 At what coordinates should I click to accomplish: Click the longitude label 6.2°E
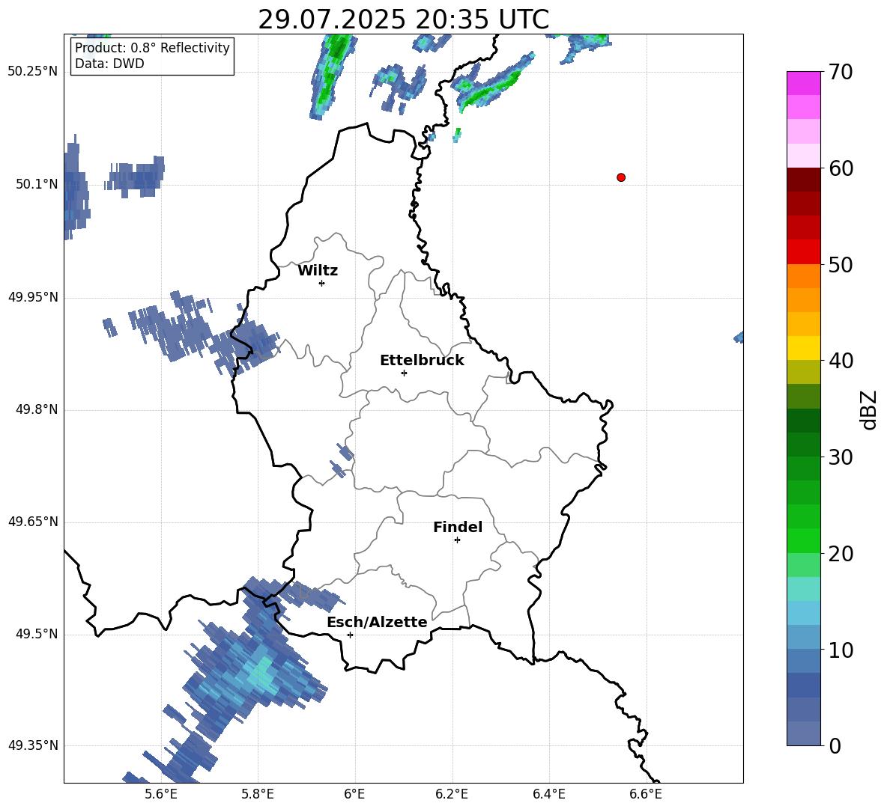coord(452,794)
